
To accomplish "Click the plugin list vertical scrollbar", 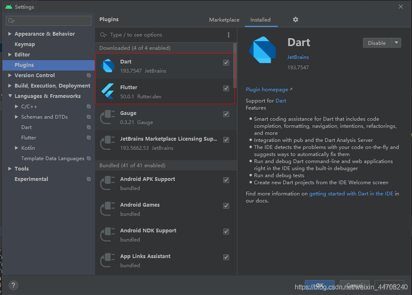I will tap(235, 66).
